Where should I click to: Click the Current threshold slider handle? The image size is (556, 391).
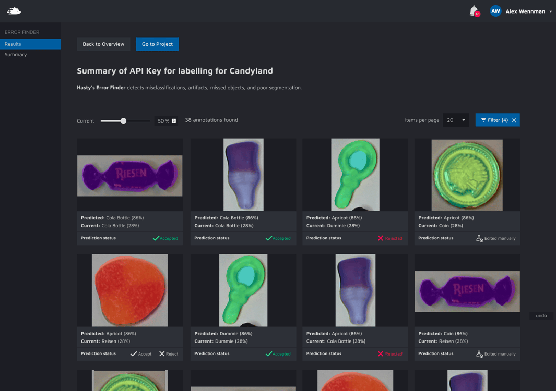(123, 121)
